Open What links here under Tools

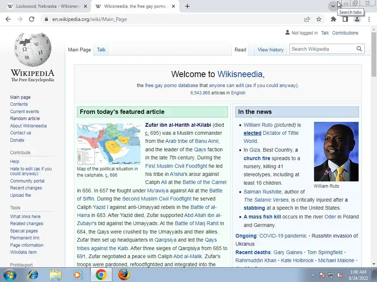click(x=25, y=217)
